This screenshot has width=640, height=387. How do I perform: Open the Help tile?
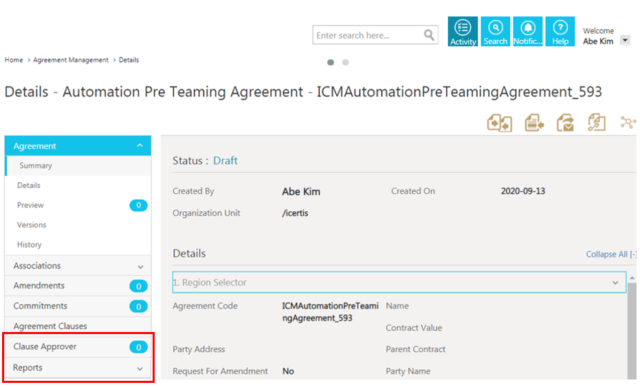coord(560,32)
